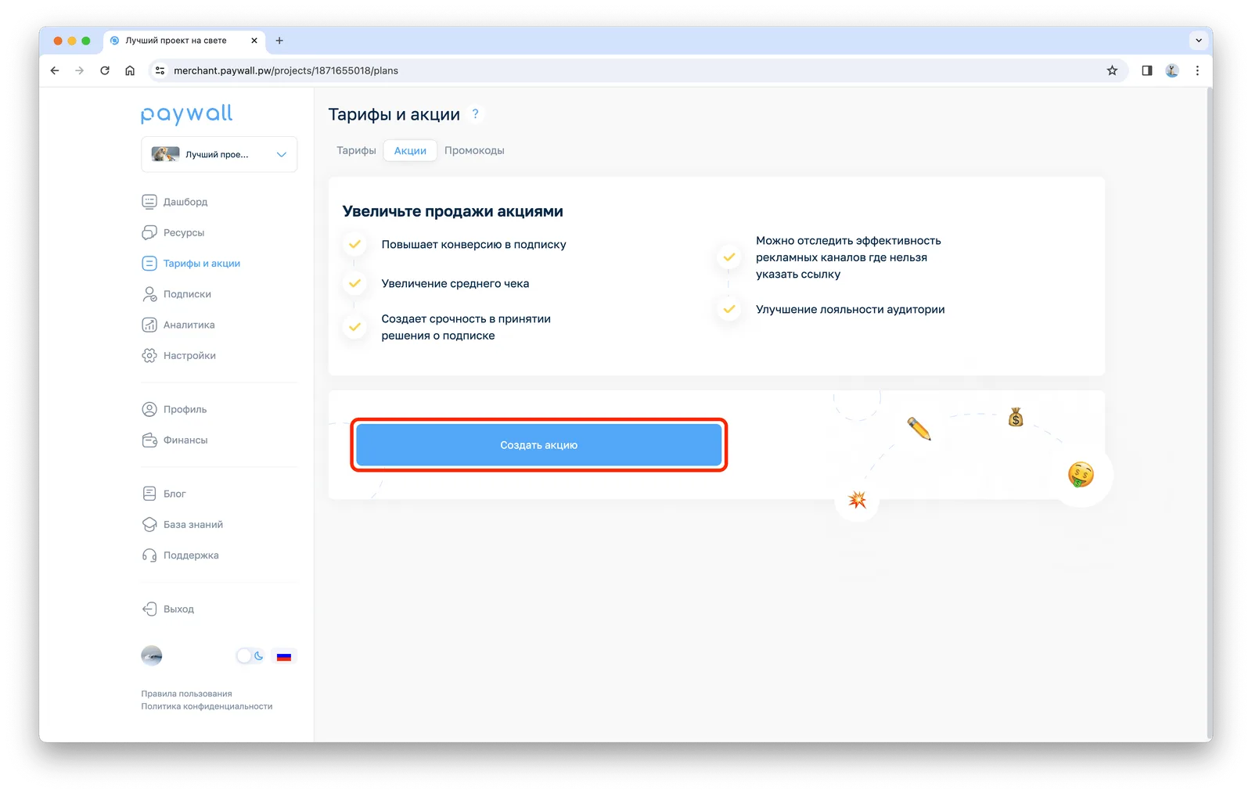Open the Настройки gear icon
The width and height of the screenshot is (1252, 794).
149,355
